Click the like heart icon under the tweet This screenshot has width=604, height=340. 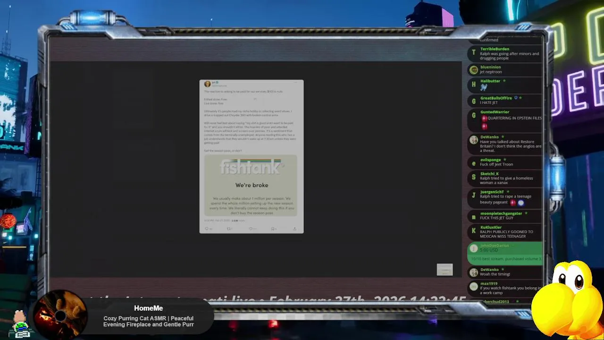tap(252, 229)
